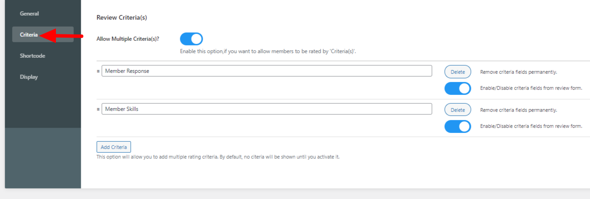Toggle Allow Multiple Criteria(s) switch
The height and width of the screenshot is (199, 590).
[191, 39]
